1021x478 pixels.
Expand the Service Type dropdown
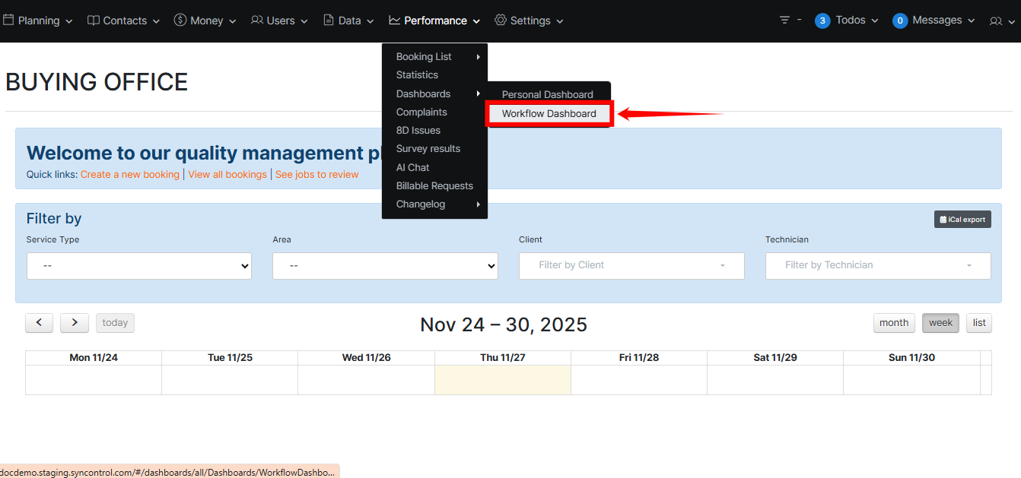138,266
